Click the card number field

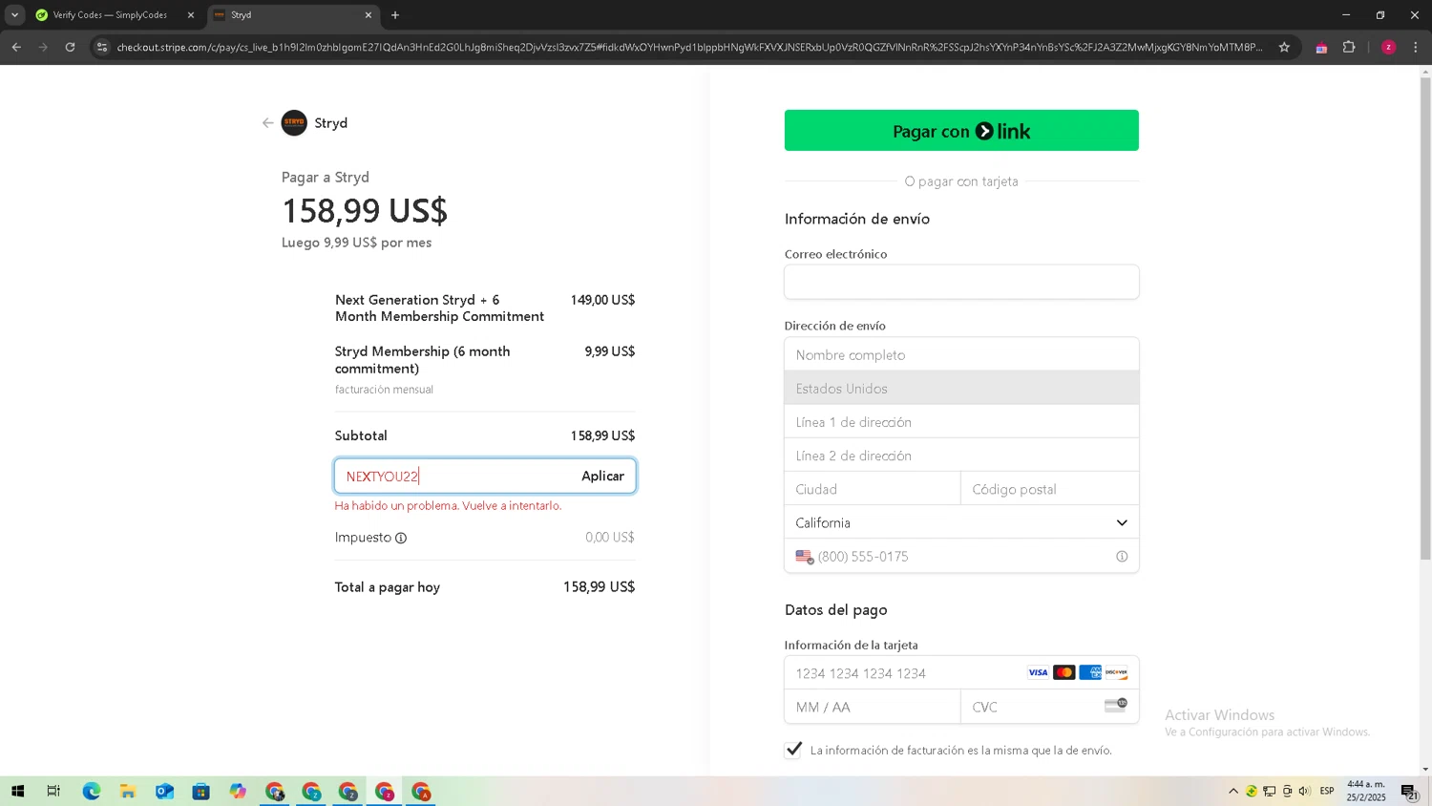pyautogui.click(x=961, y=672)
